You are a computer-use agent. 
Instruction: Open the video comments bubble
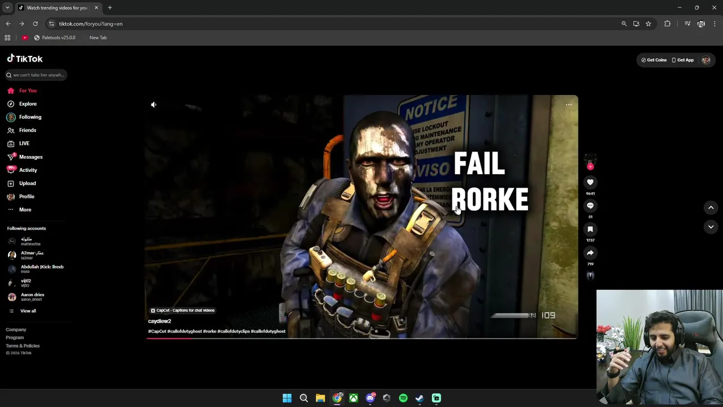(x=590, y=206)
